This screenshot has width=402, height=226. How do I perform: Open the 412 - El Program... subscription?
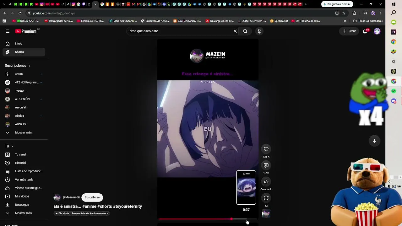tap(24, 82)
